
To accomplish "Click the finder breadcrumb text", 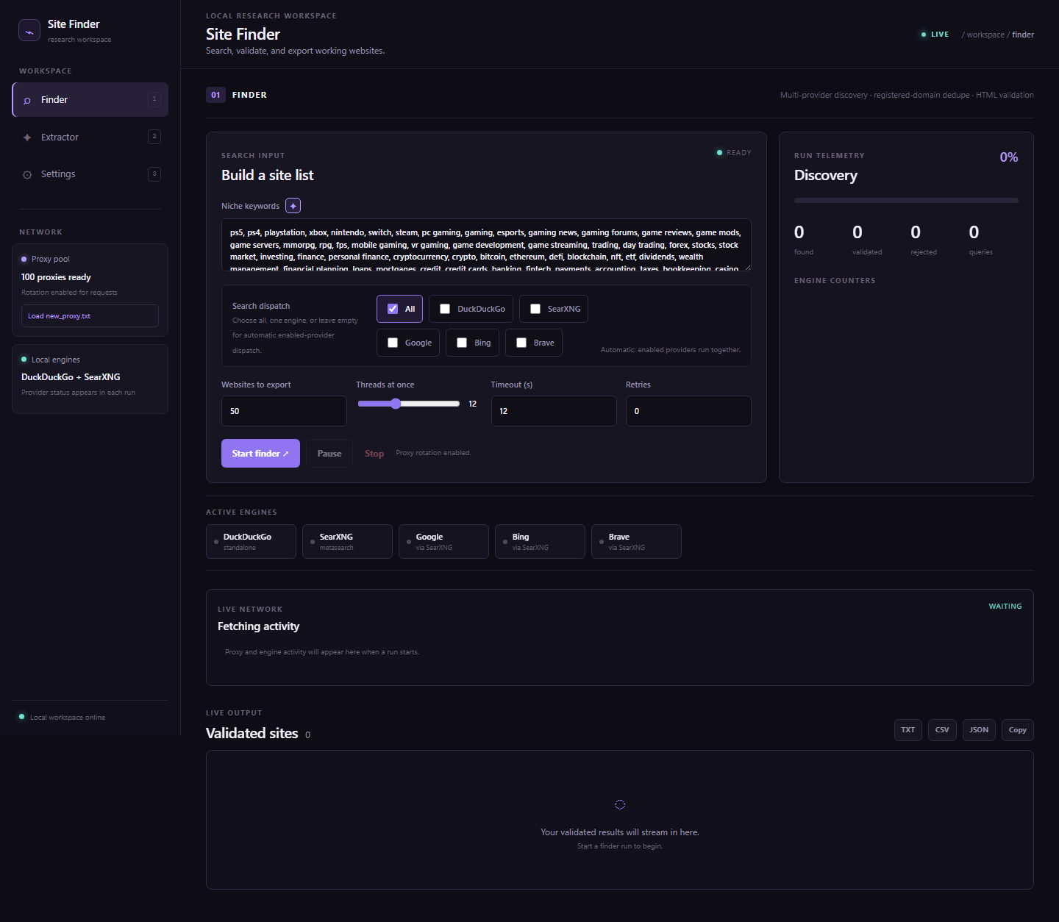I will coord(1023,35).
